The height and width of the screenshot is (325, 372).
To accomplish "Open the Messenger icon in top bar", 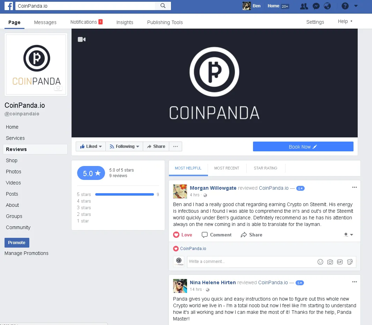I will coord(316,6).
